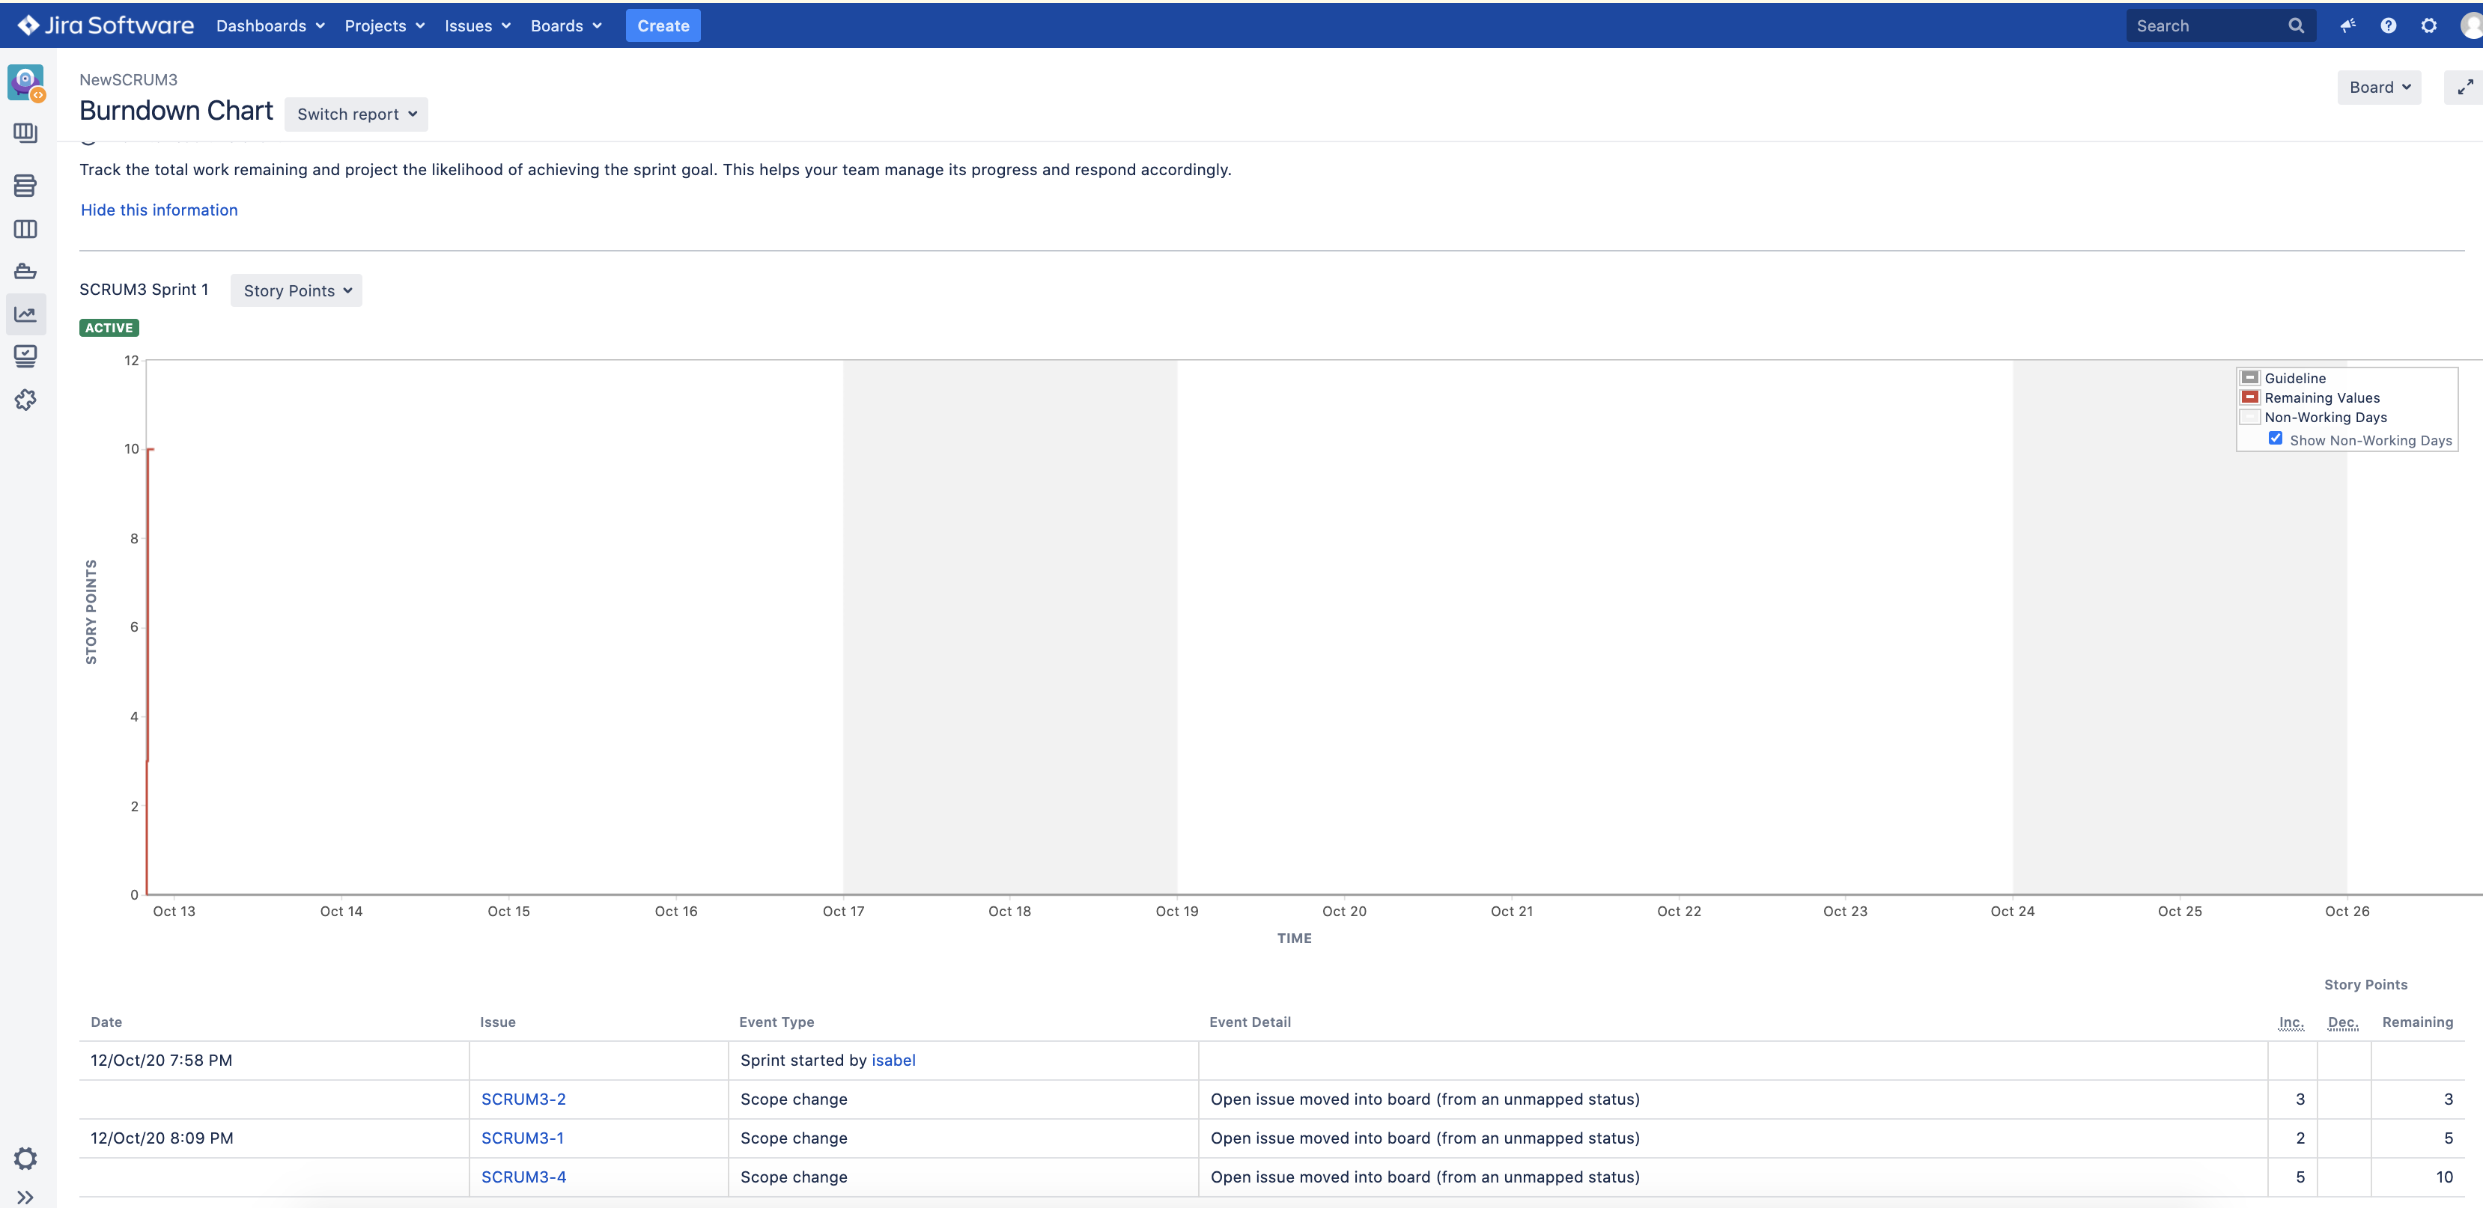Open the Add-ons puzzle icon
2483x1208 pixels.
pos(25,399)
